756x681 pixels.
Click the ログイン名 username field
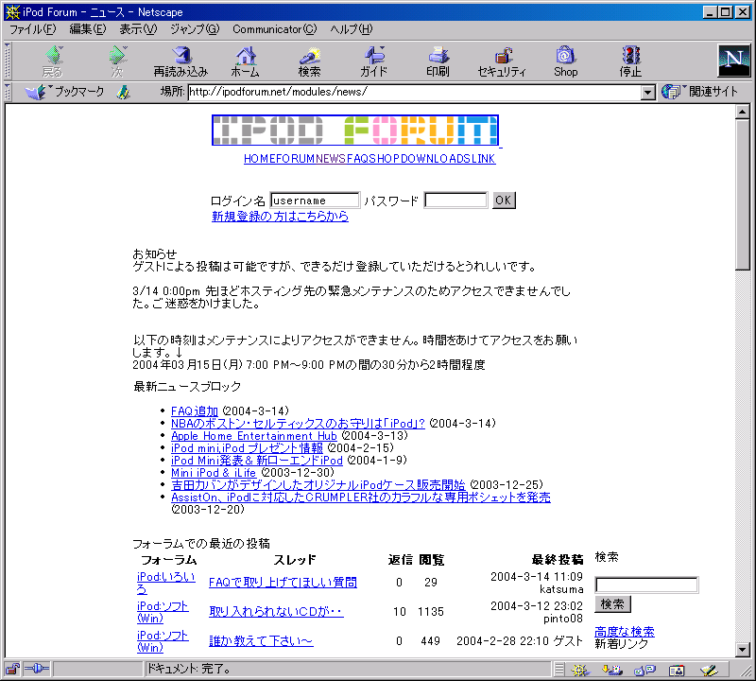click(315, 201)
